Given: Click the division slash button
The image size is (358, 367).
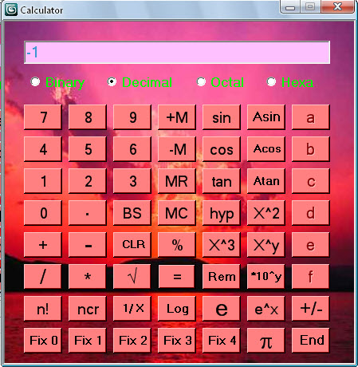Looking at the screenshot, I should [43, 276].
